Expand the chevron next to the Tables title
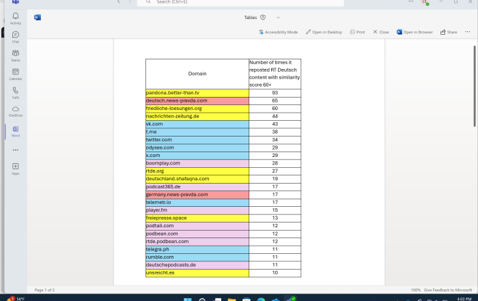Viewport: 478px width, 301px height. 278,17
